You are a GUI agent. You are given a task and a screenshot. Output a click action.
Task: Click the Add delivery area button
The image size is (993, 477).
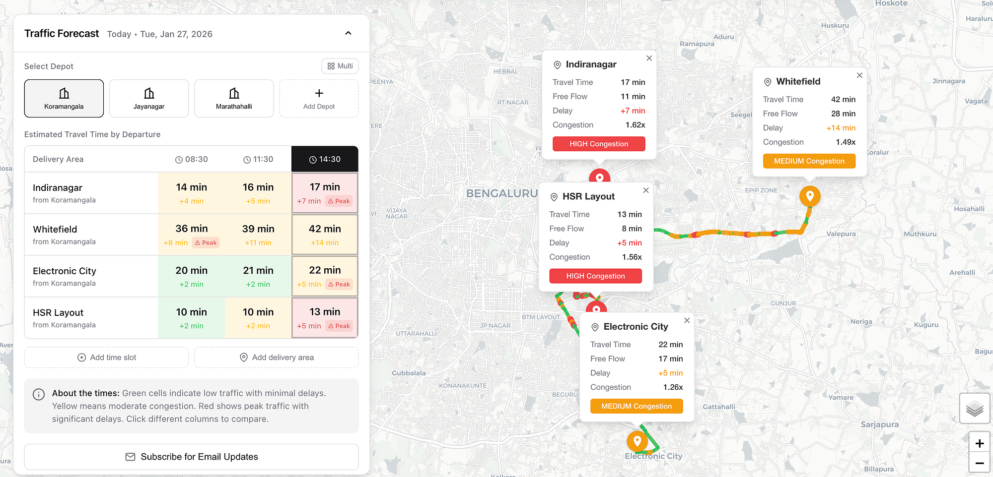277,358
